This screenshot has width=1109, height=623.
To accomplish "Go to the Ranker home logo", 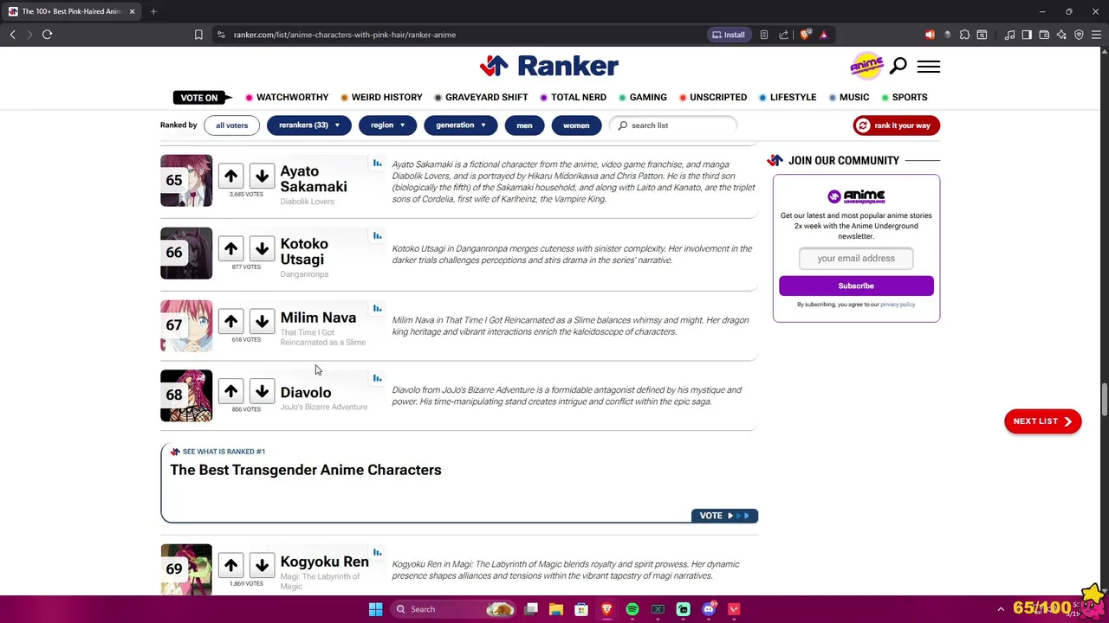I will [x=548, y=66].
